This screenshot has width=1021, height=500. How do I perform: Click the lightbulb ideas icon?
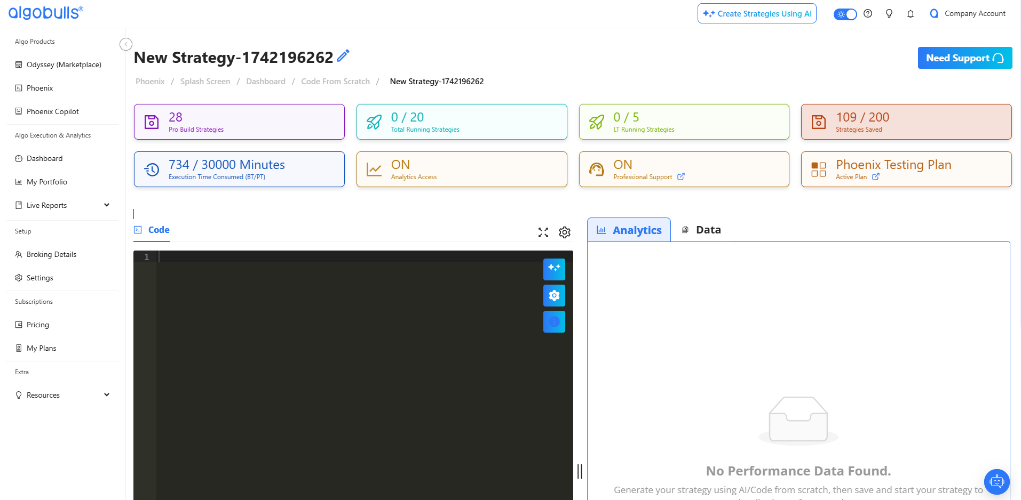tap(889, 13)
